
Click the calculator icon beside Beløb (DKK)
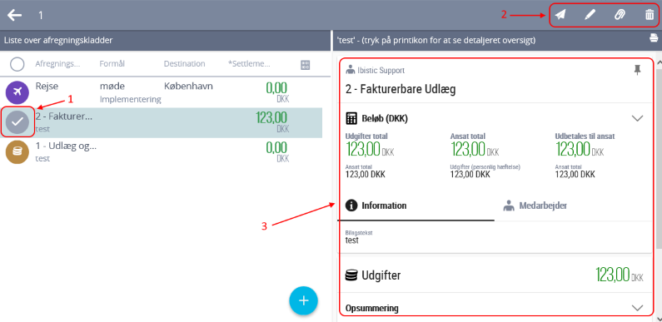(351, 119)
